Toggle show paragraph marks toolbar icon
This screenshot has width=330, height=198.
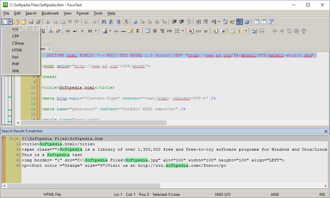pyautogui.click(x=206, y=22)
